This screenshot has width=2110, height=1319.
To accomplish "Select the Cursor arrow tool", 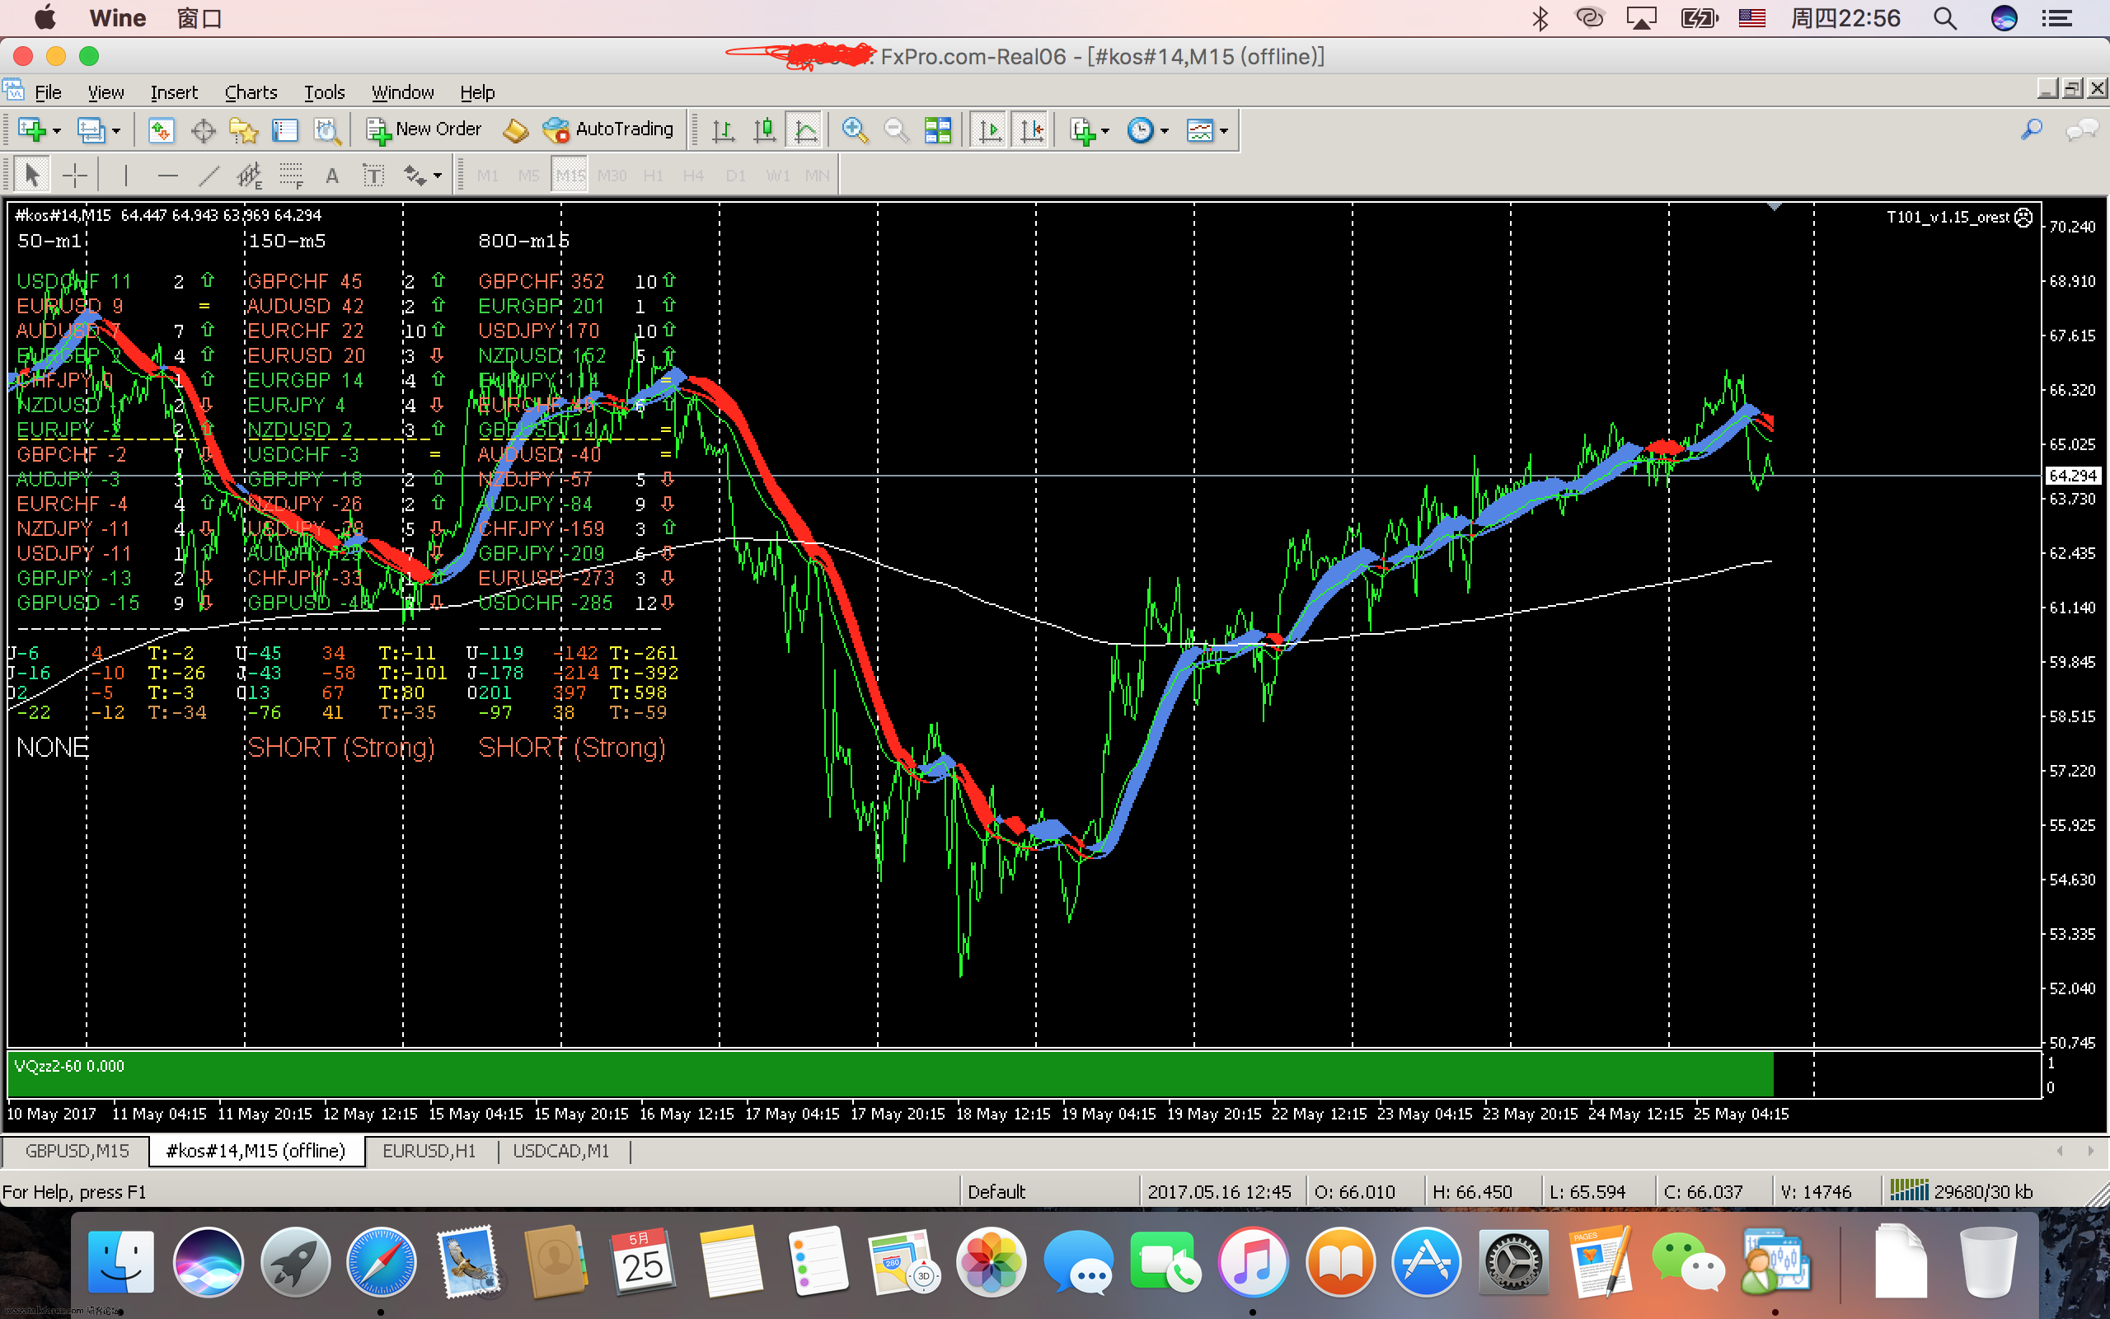I will point(32,176).
